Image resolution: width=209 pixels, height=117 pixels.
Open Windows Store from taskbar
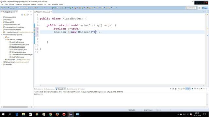pyautogui.click(x=30, y=114)
